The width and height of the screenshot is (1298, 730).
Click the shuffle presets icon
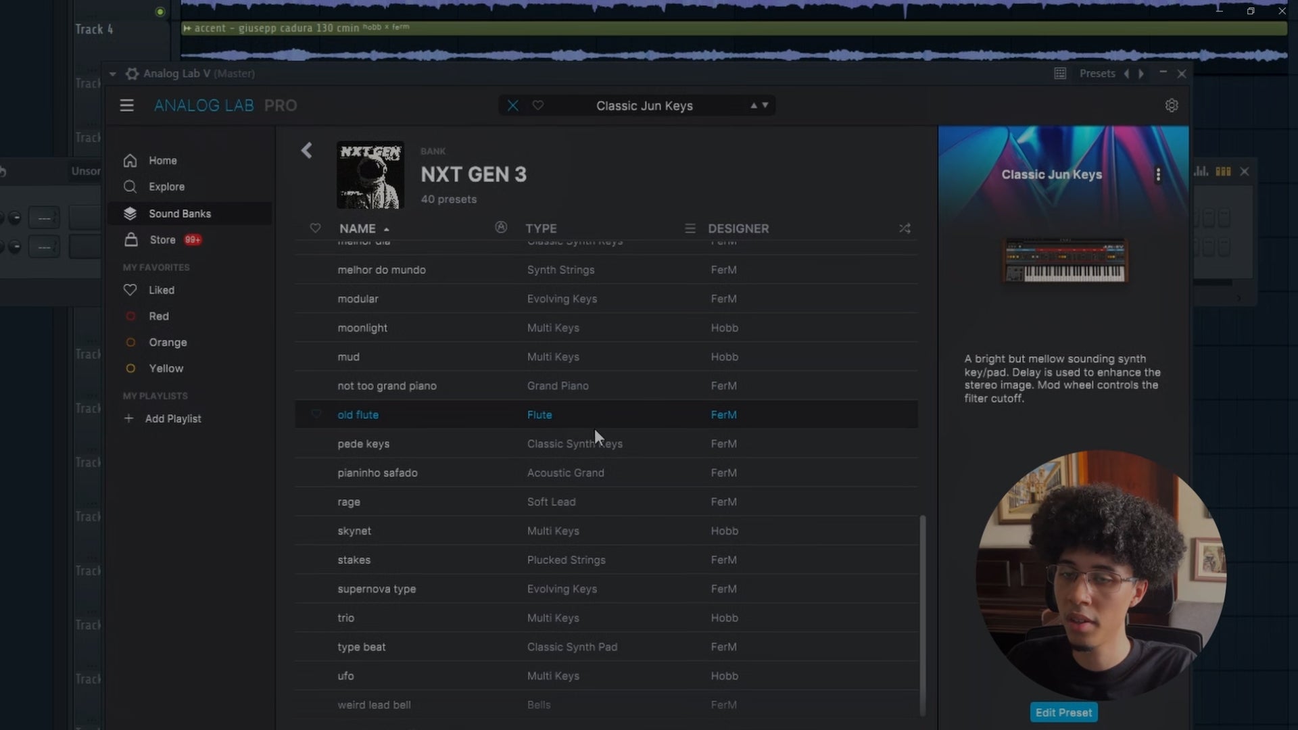905,228
